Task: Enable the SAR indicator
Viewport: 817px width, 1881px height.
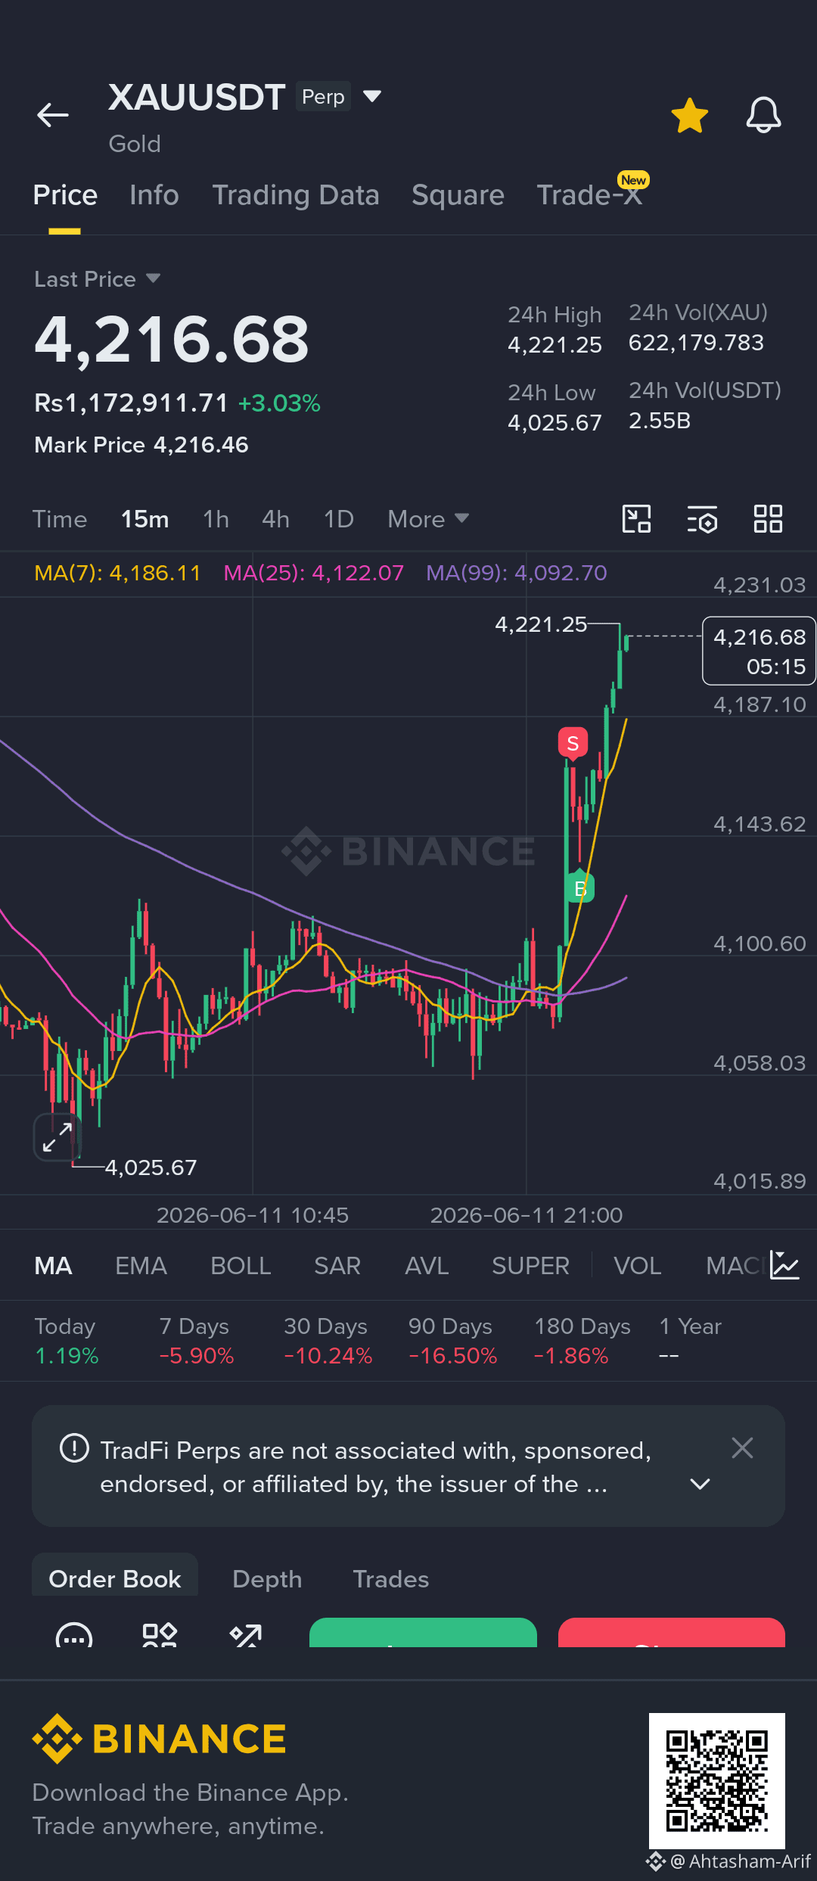Action: (x=337, y=1266)
